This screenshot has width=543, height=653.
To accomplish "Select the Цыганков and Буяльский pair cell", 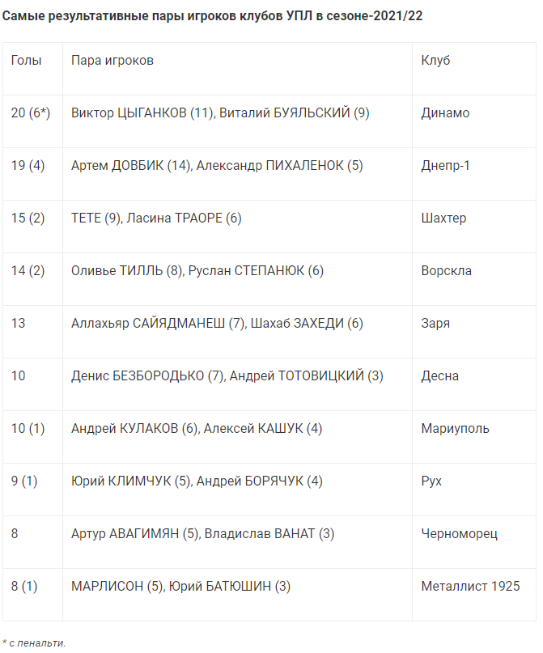I will [x=220, y=113].
